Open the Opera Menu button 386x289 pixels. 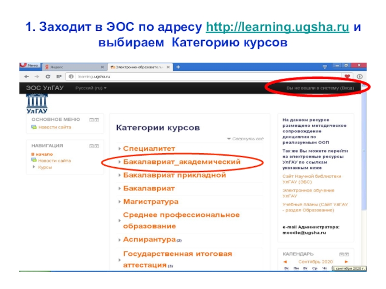[30, 66]
